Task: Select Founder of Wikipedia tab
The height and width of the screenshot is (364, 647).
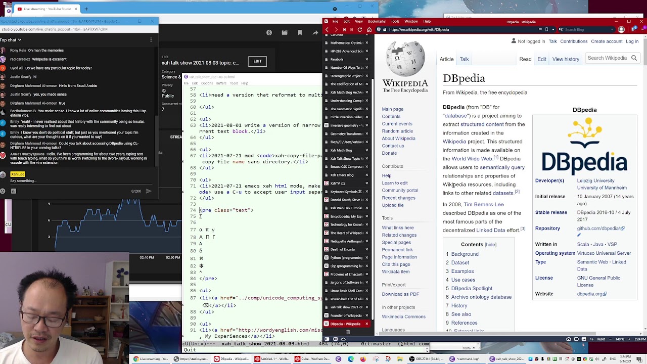Action: pyautogui.click(x=345, y=315)
